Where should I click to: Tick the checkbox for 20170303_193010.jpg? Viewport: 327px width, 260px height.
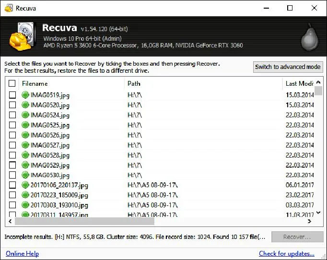coord(12,205)
